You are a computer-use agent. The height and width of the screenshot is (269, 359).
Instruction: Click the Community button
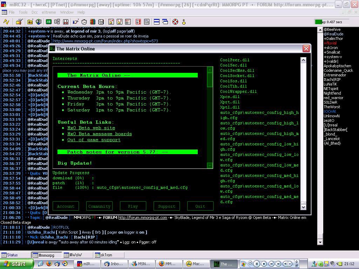click(99, 206)
